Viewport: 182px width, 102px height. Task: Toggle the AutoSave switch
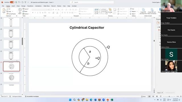tap(12, 2)
